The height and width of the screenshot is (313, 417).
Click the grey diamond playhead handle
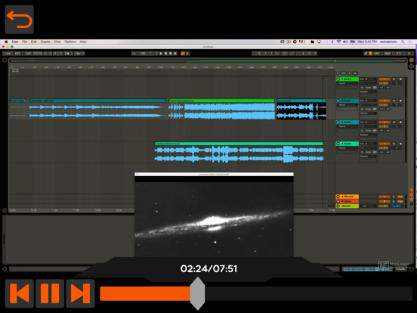198,293
